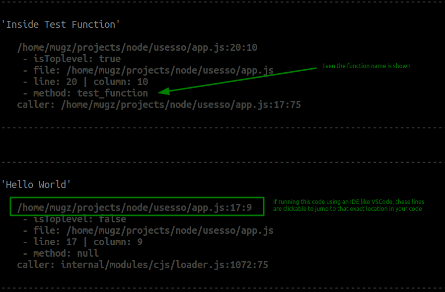The height and width of the screenshot is (292, 445).
Task: Click the isToplevel: false line
Action: pos(74,219)
